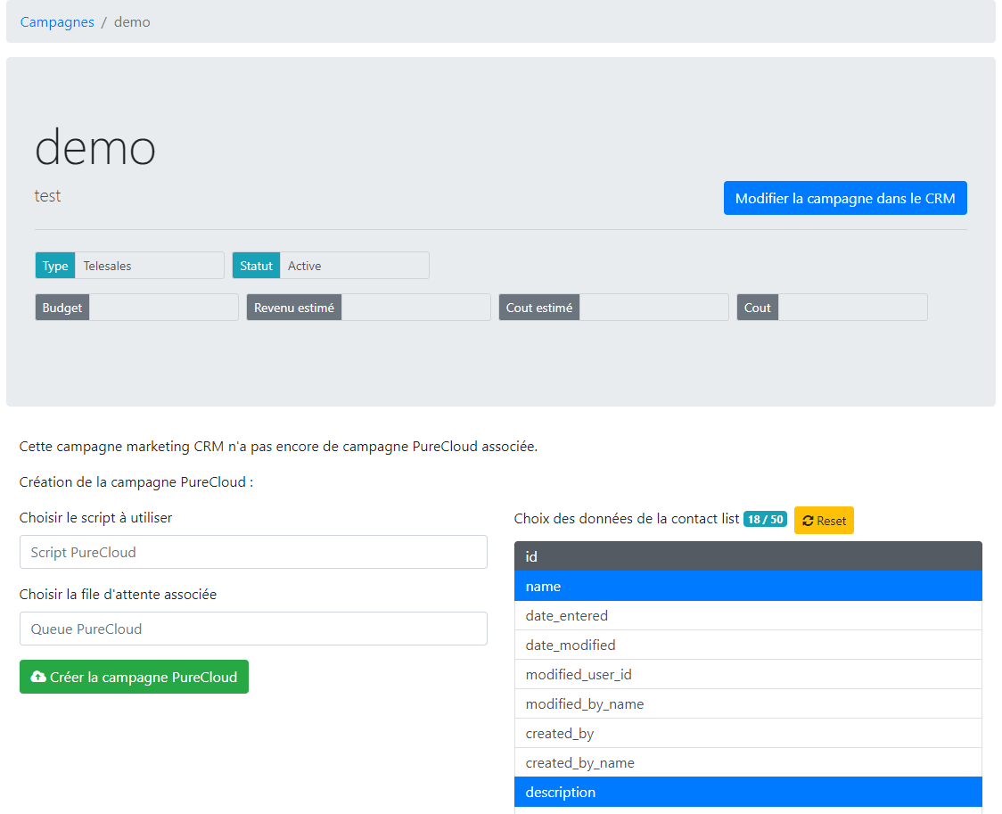Click the Budget field
Image resolution: width=1002 pixels, height=814 pixels.
point(163,308)
